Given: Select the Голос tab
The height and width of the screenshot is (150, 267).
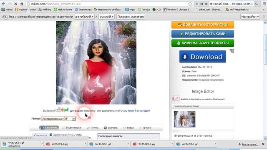Looking at the screenshot, I should tap(93, 128).
